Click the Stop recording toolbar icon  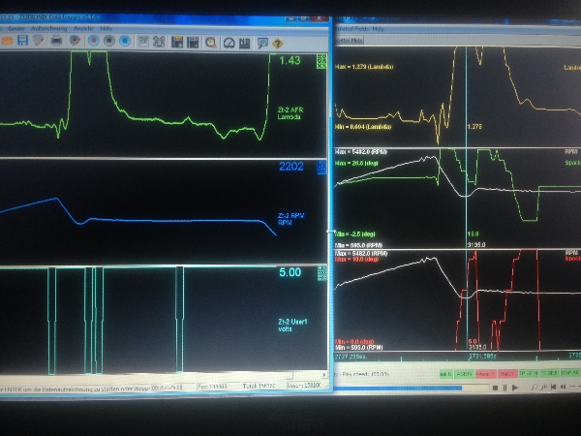[109, 42]
